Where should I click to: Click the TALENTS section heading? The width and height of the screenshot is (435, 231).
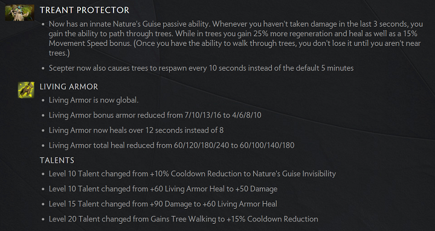(57, 160)
